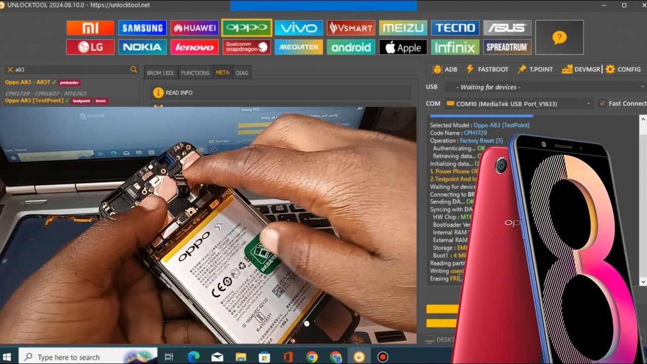The height and width of the screenshot is (364, 647).
Task: Open the T.POINT test point viewer
Action: [x=535, y=69]
